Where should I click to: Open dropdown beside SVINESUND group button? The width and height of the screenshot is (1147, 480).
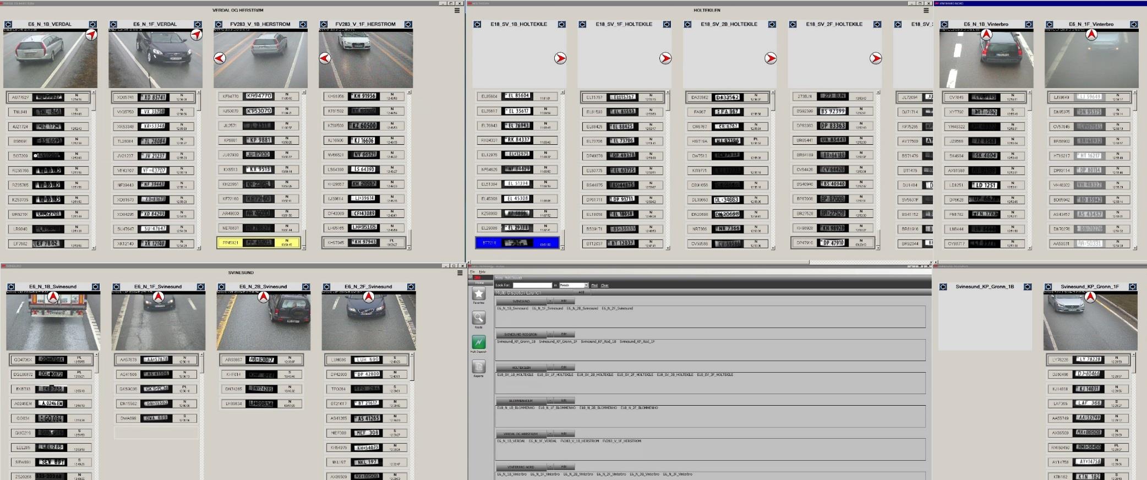point(550,301)
